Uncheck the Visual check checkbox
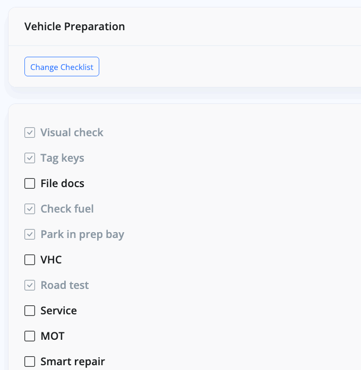 (30, 133)
